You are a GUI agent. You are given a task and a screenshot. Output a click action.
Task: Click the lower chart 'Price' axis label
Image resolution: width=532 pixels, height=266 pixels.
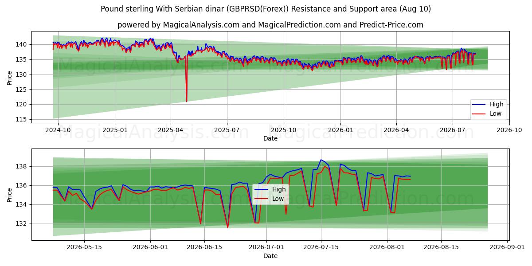[x=10, y=195]
